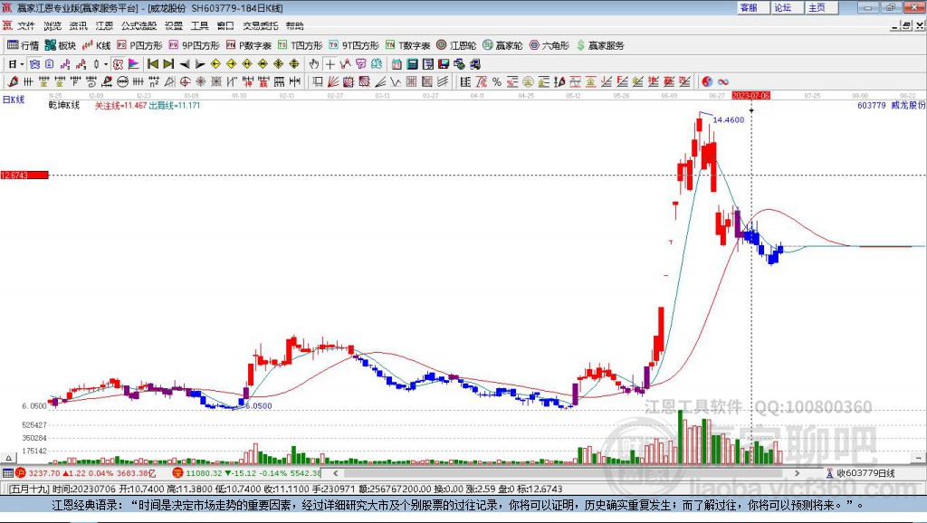Click the calendar icon in toolbar
The width and height of the screenshot is (927, 523).
pyautogui.click(x=397, y=64)
